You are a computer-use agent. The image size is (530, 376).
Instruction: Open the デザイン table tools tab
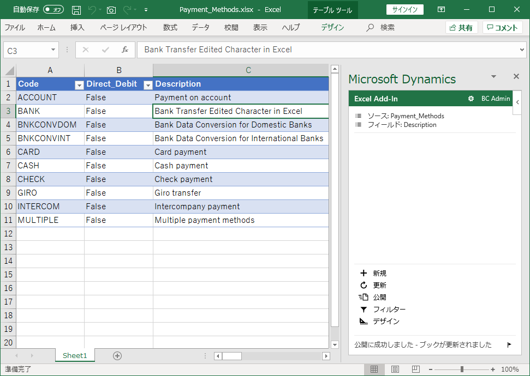coord(332,27)
